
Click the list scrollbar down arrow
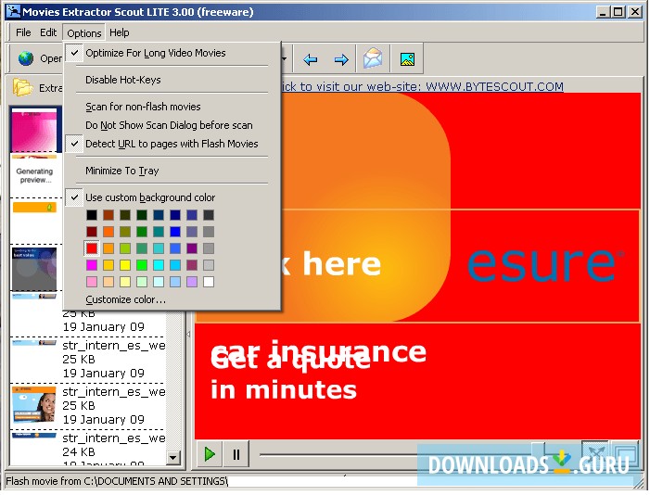click(173, 458)
